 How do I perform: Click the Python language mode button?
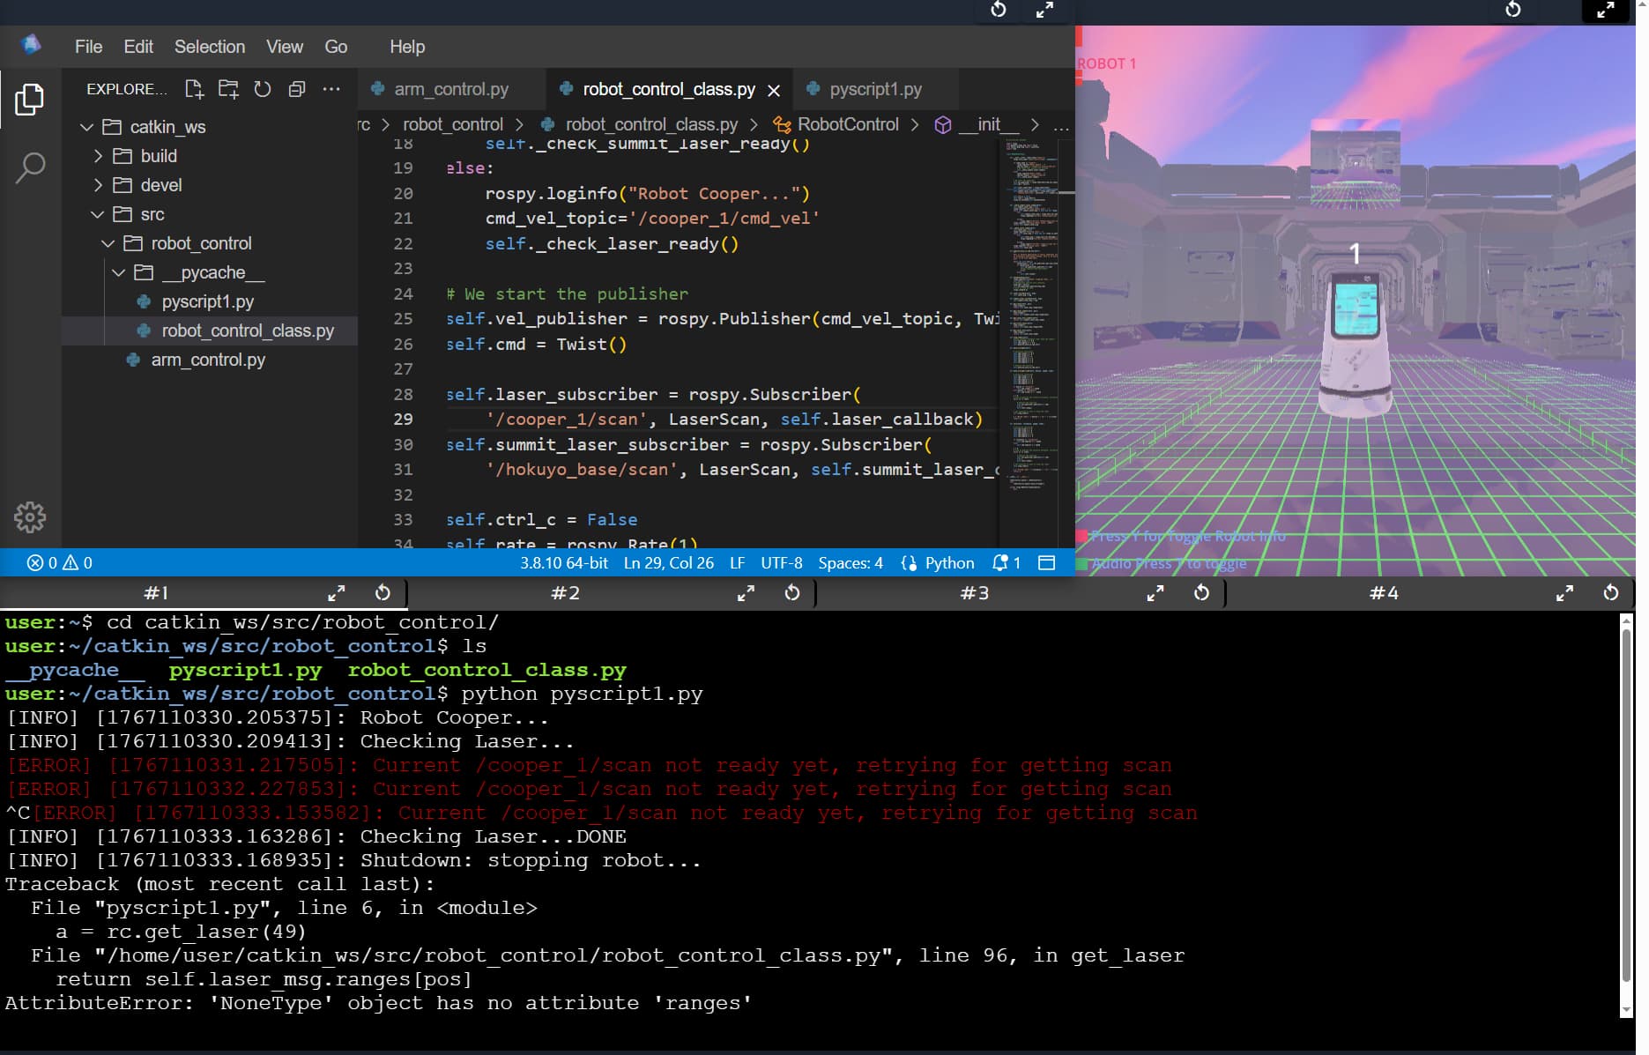click(x=948, y=563)
